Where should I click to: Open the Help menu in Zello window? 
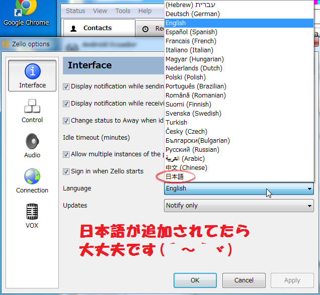pyautogui.click(x=145, y=11)
